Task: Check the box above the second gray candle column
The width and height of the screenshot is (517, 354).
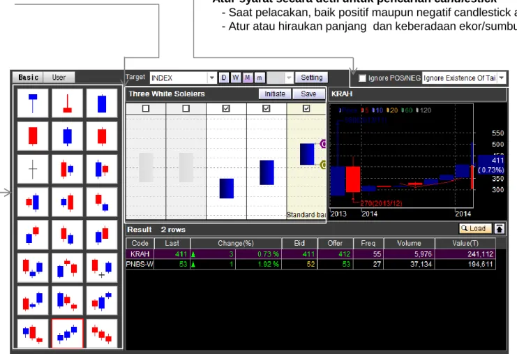Action: click(186, 108)
